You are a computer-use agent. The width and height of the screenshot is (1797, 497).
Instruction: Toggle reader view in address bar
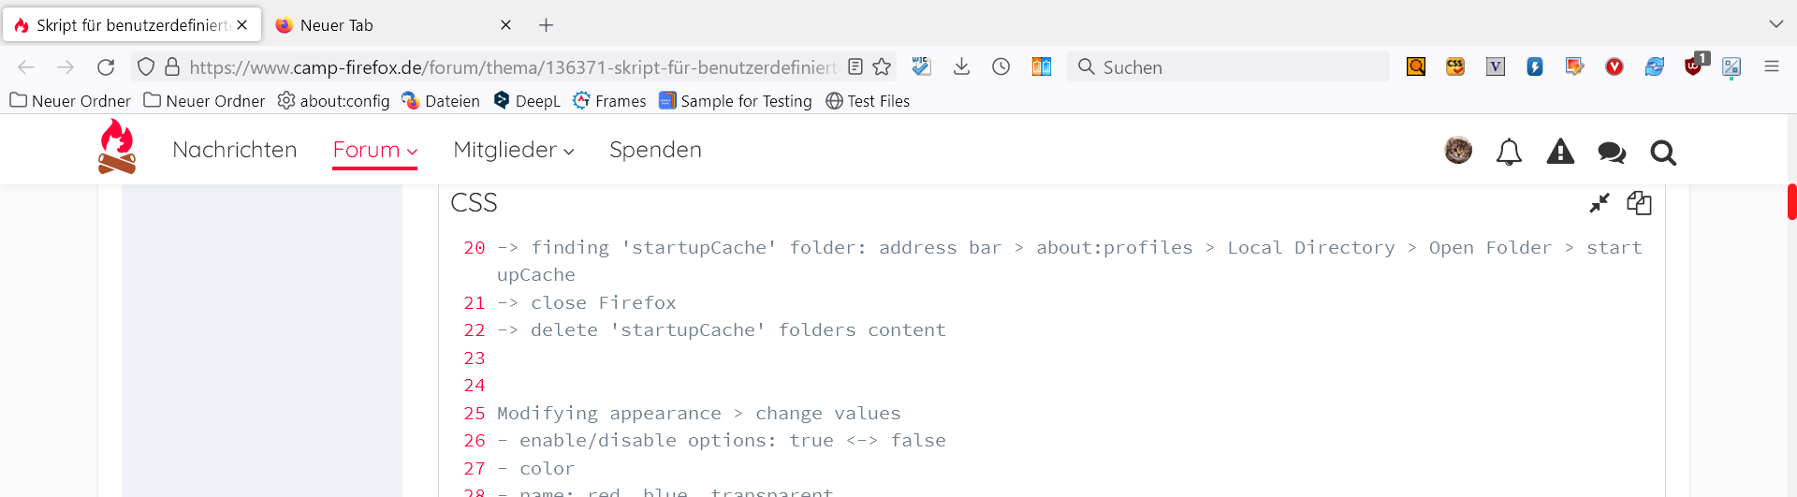tap(855, 66)
